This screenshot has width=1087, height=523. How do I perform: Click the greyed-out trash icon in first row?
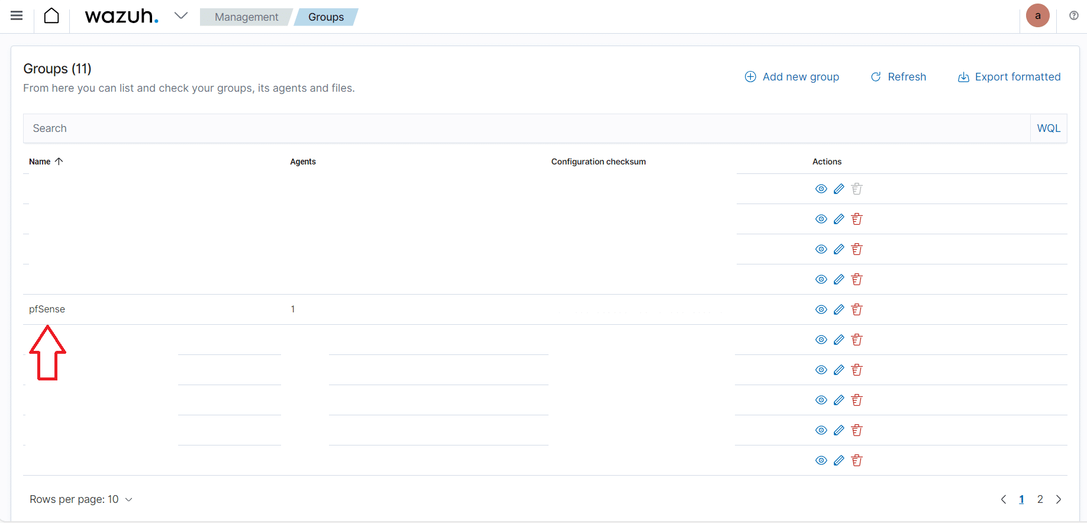click(x=856, y=189)
